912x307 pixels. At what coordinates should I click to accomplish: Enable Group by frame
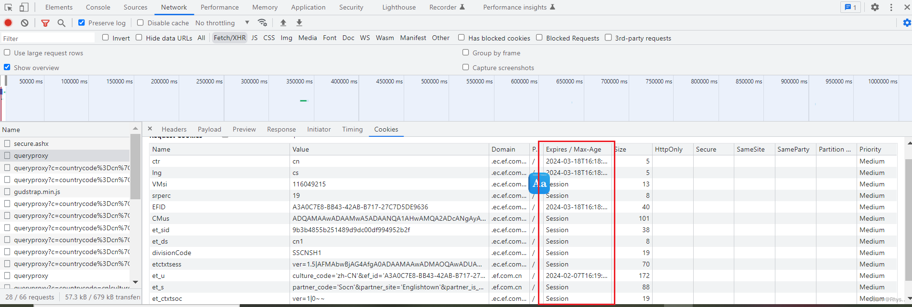click(466, 52)
